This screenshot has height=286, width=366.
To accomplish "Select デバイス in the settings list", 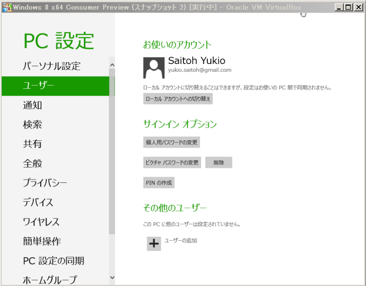I will point(38,202).
